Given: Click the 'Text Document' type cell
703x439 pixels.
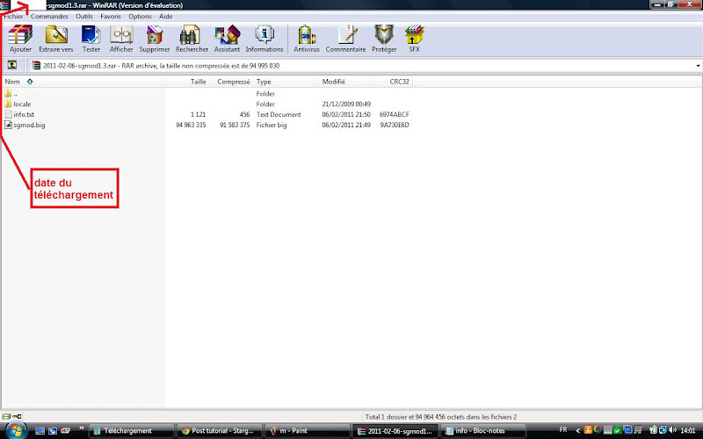Looking at the screenshot, I should (279, 115).
